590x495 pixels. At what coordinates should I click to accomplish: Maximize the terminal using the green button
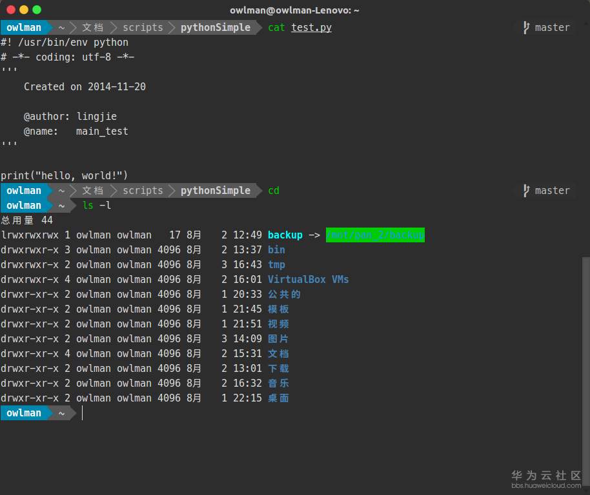point(37,10)
